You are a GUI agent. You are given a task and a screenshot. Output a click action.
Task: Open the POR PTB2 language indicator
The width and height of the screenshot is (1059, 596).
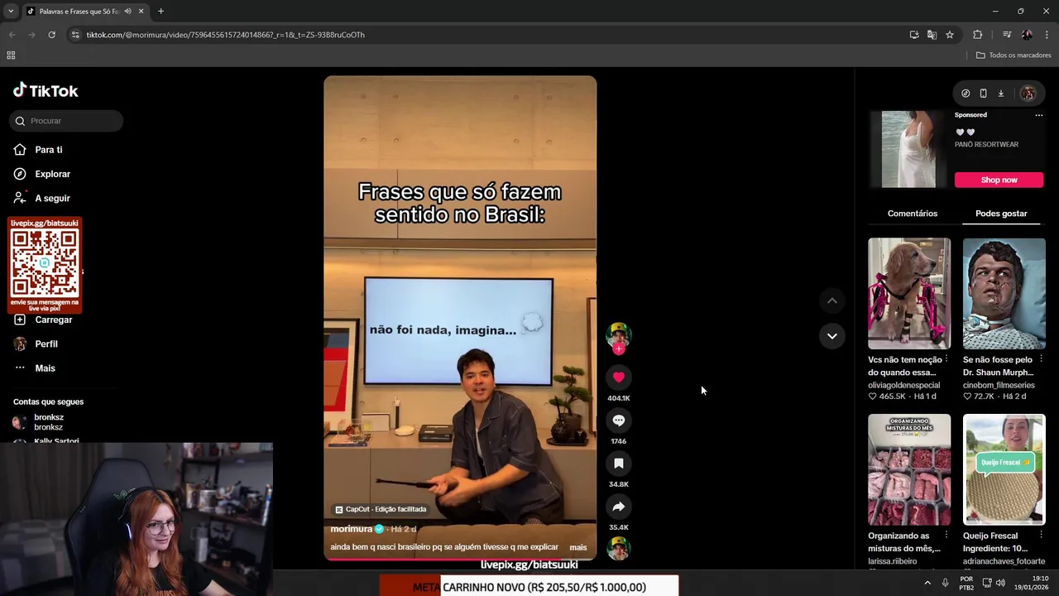[966, 583]
